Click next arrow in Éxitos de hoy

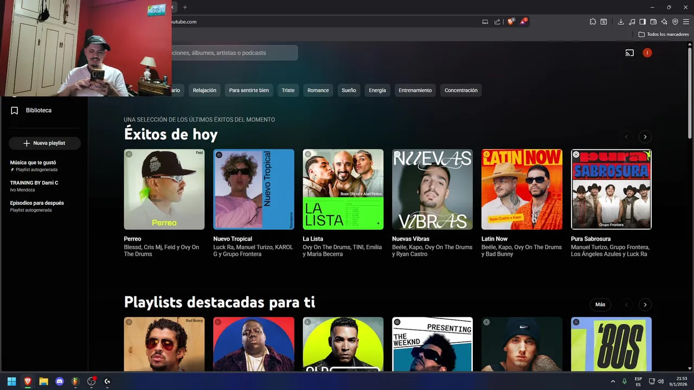pos(645,137)
